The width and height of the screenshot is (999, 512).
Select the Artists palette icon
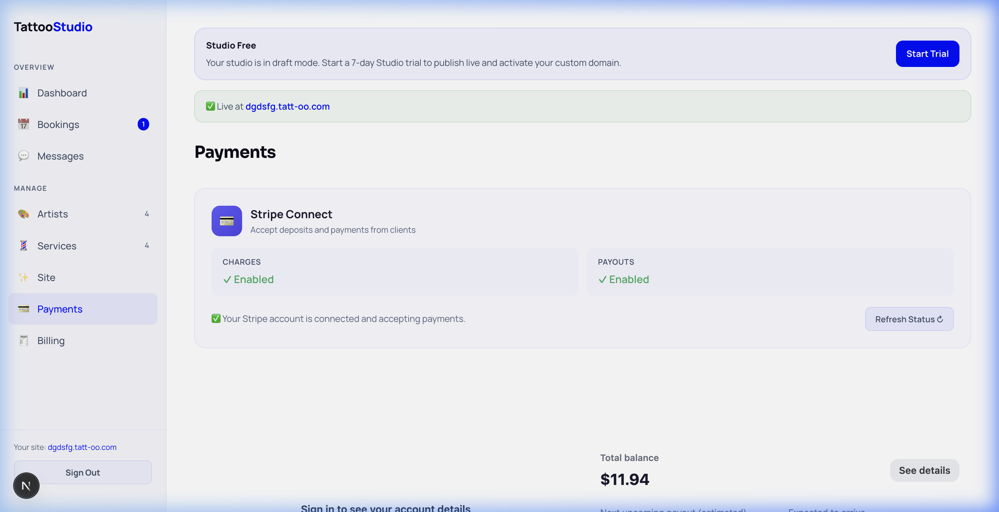[24, 214]
